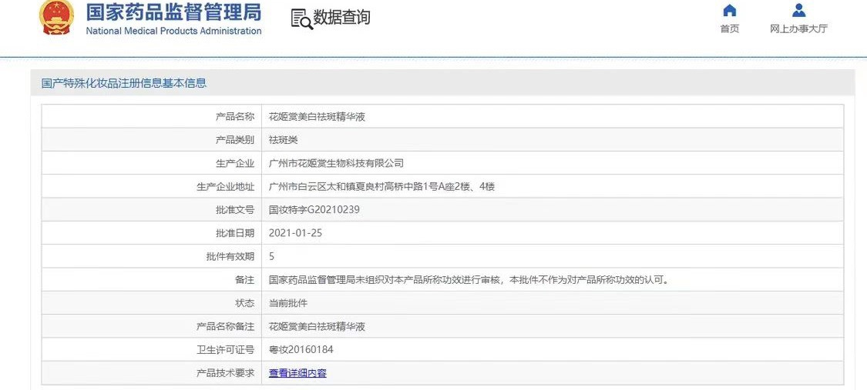Click National Medical Products Administration English subtitle
This screenshot has height=390, width=867.
173,31
